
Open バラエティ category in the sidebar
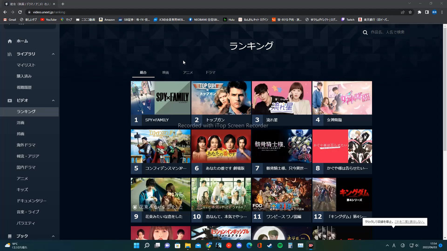coord(26,223)
